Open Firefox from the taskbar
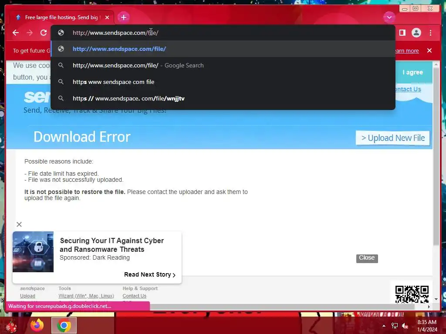The width and height of the screenshot is (446, 334). [x=37, y=325]
